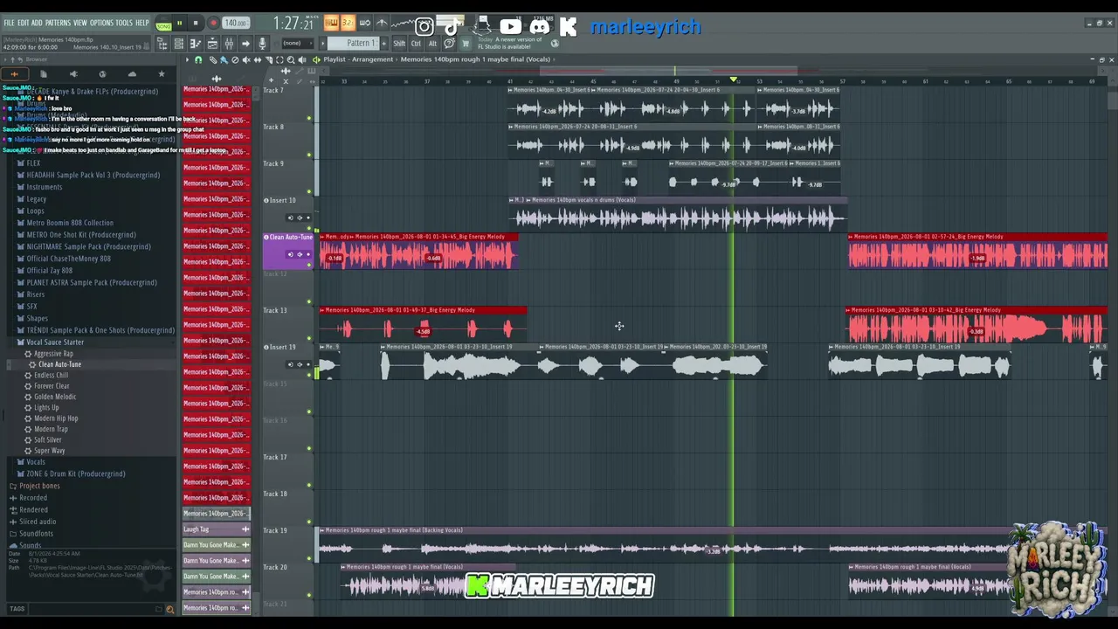The height and width of the screenshot is (629, 1118).
Task: Click the shopping cart icon
Action: 466,43
